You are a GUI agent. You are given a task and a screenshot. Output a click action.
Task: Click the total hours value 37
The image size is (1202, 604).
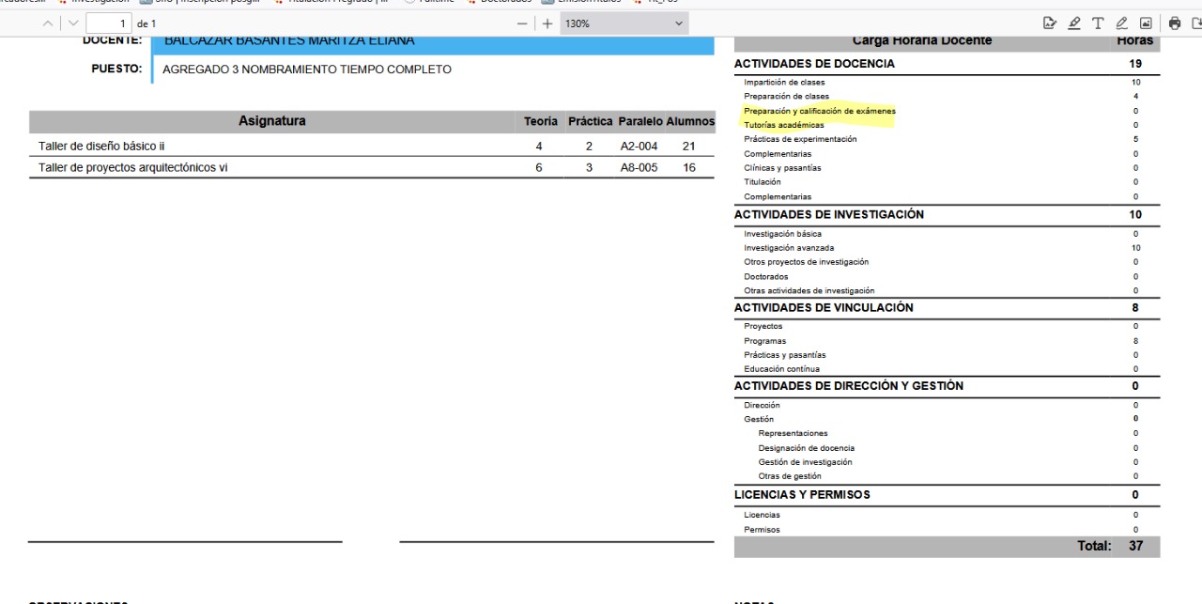1136,546
